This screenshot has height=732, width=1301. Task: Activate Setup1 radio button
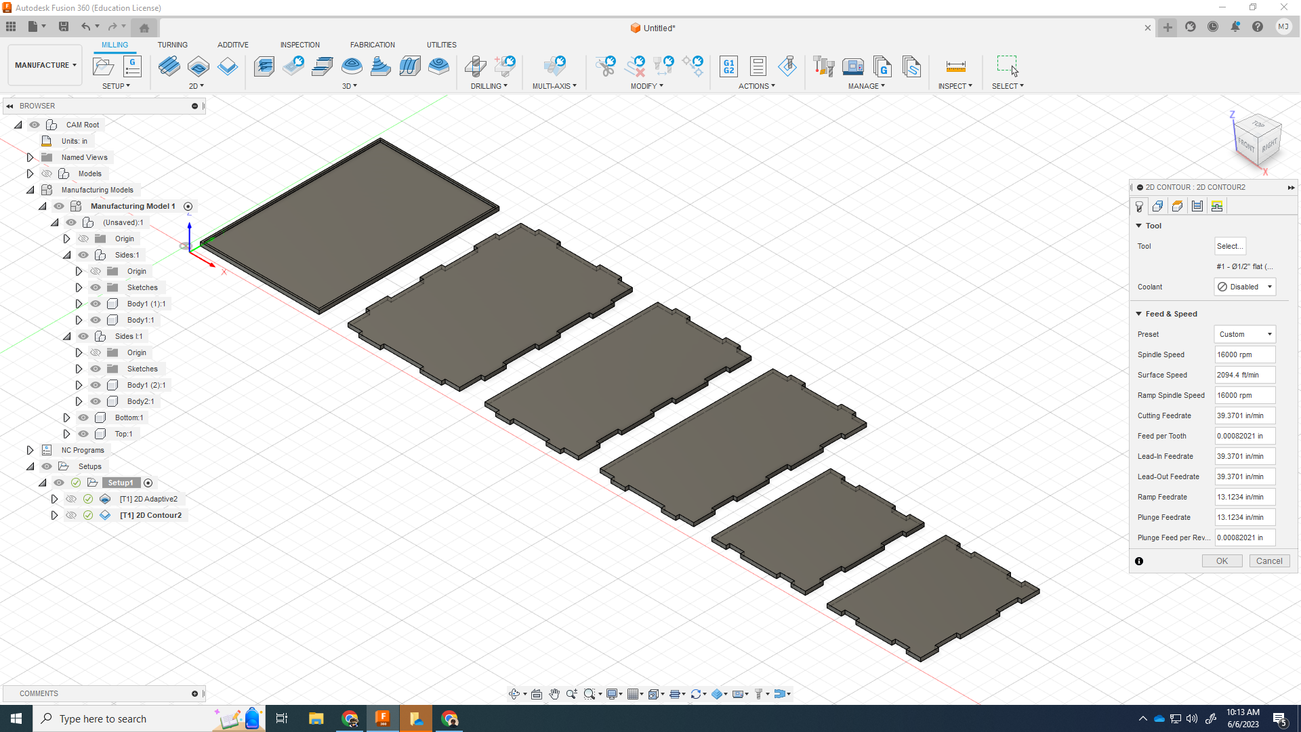point(148,483)
